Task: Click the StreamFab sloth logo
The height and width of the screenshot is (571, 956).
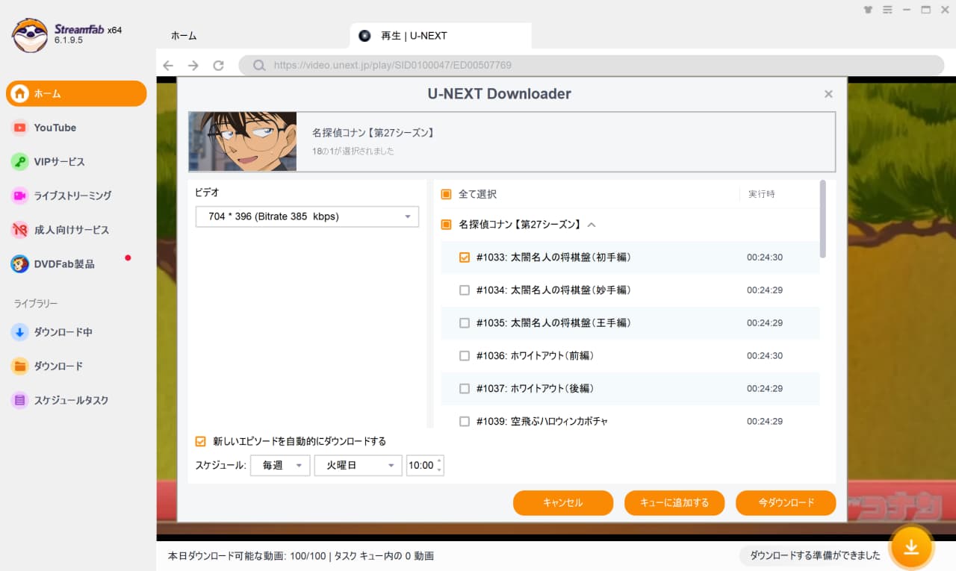Action: [x=30, y=34]
